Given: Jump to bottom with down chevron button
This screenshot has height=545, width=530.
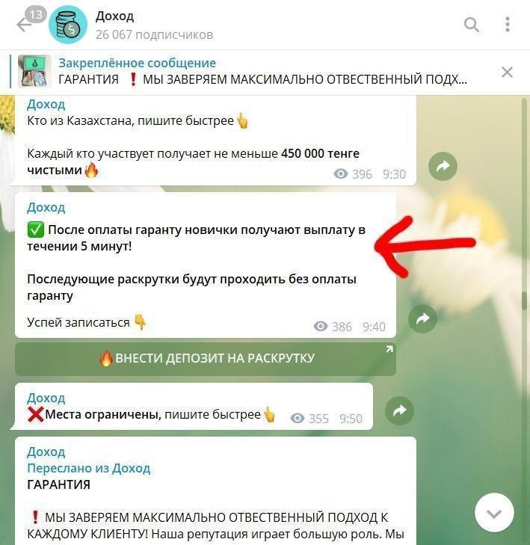Looking at the screenshot, I should click(x=494, y=513).
